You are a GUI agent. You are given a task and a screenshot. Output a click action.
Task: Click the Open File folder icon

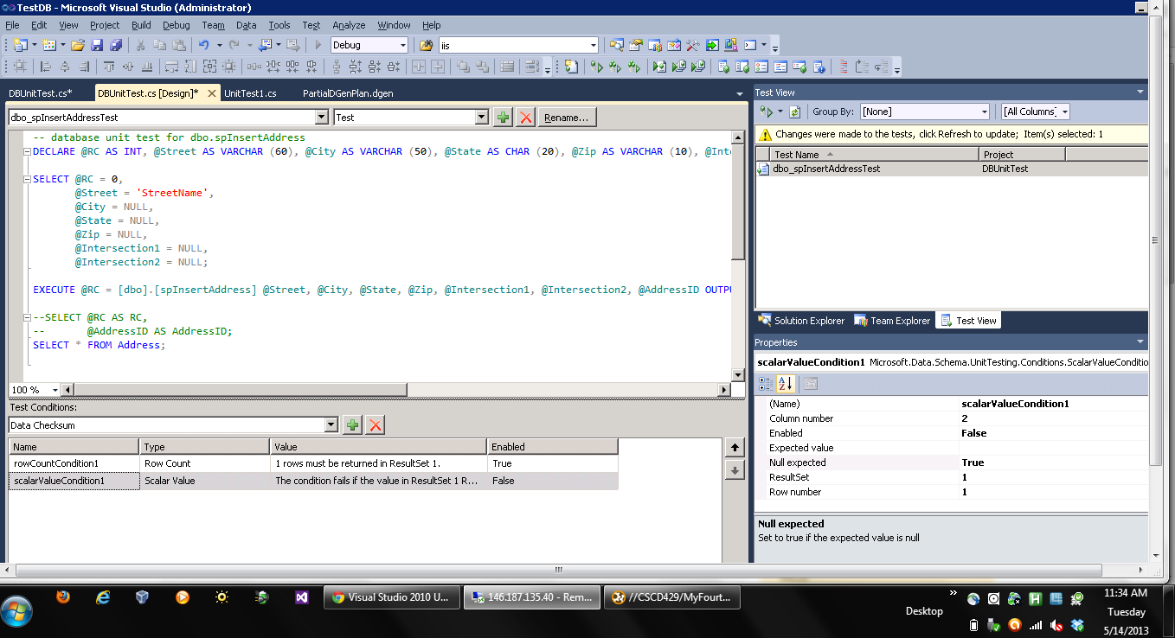pyautogui.click(x=78, y=45)
